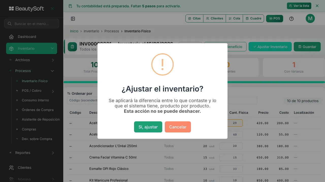The height and width of the screenshot is (182, 325).
Task: Click Cant. Física field for Esmalte OPI
Action: [x=231, y=169]
